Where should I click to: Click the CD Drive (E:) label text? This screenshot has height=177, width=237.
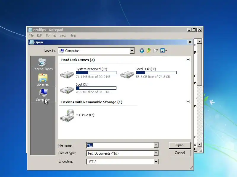(x=85, y=115)
